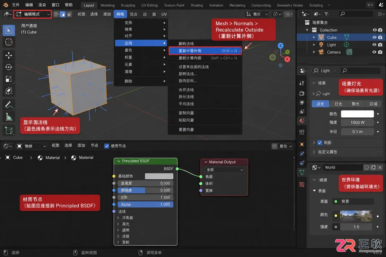Screen dimensions: 386x257
Task: Open the 编辑模式 mode dropdown
Action: point(32,14)
